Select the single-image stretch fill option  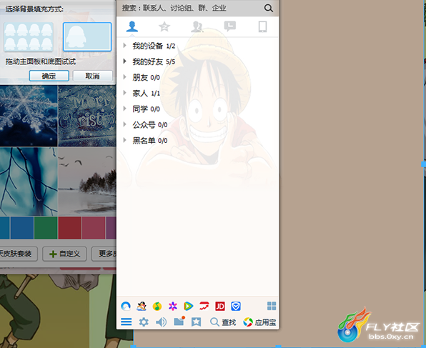(87, 37)
